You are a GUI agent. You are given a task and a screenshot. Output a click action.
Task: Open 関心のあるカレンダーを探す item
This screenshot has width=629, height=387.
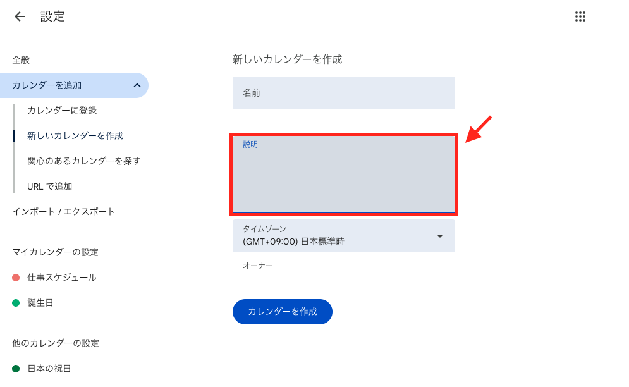point(84,161)
